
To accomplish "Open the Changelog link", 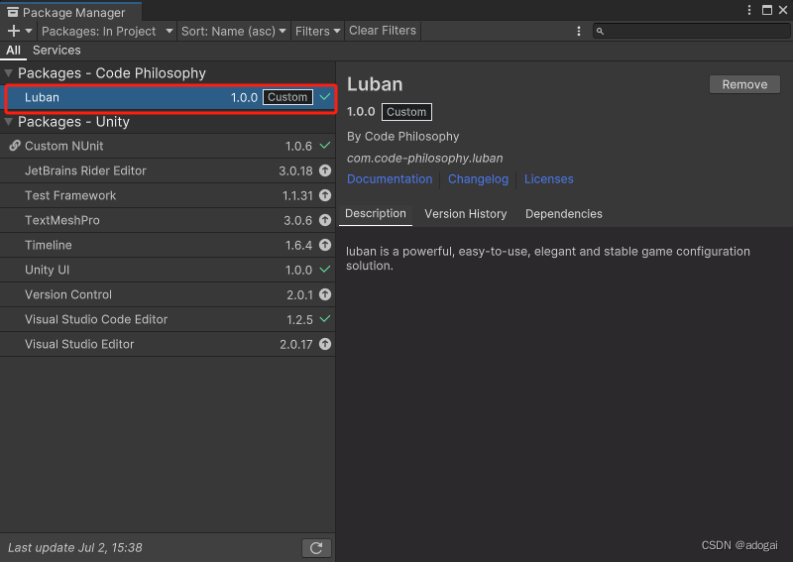I will click(478, 179).
